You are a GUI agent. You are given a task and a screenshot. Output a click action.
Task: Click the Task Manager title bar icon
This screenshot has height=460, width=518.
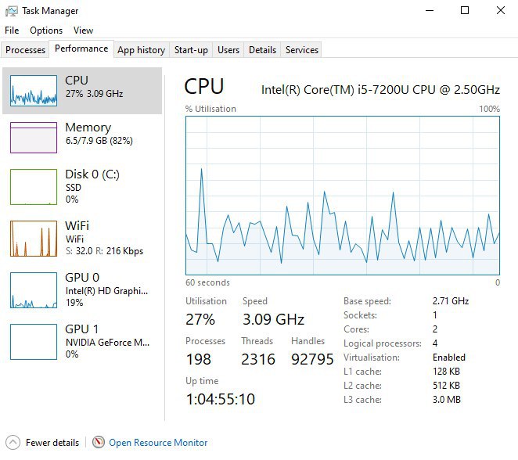[x=11, y=11]
